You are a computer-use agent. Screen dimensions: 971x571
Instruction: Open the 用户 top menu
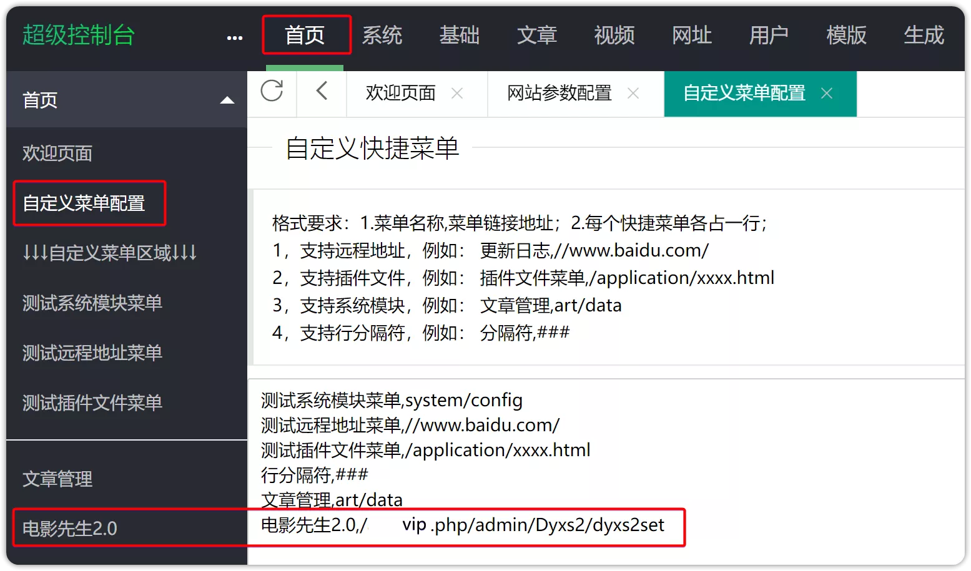coord(769,36)
